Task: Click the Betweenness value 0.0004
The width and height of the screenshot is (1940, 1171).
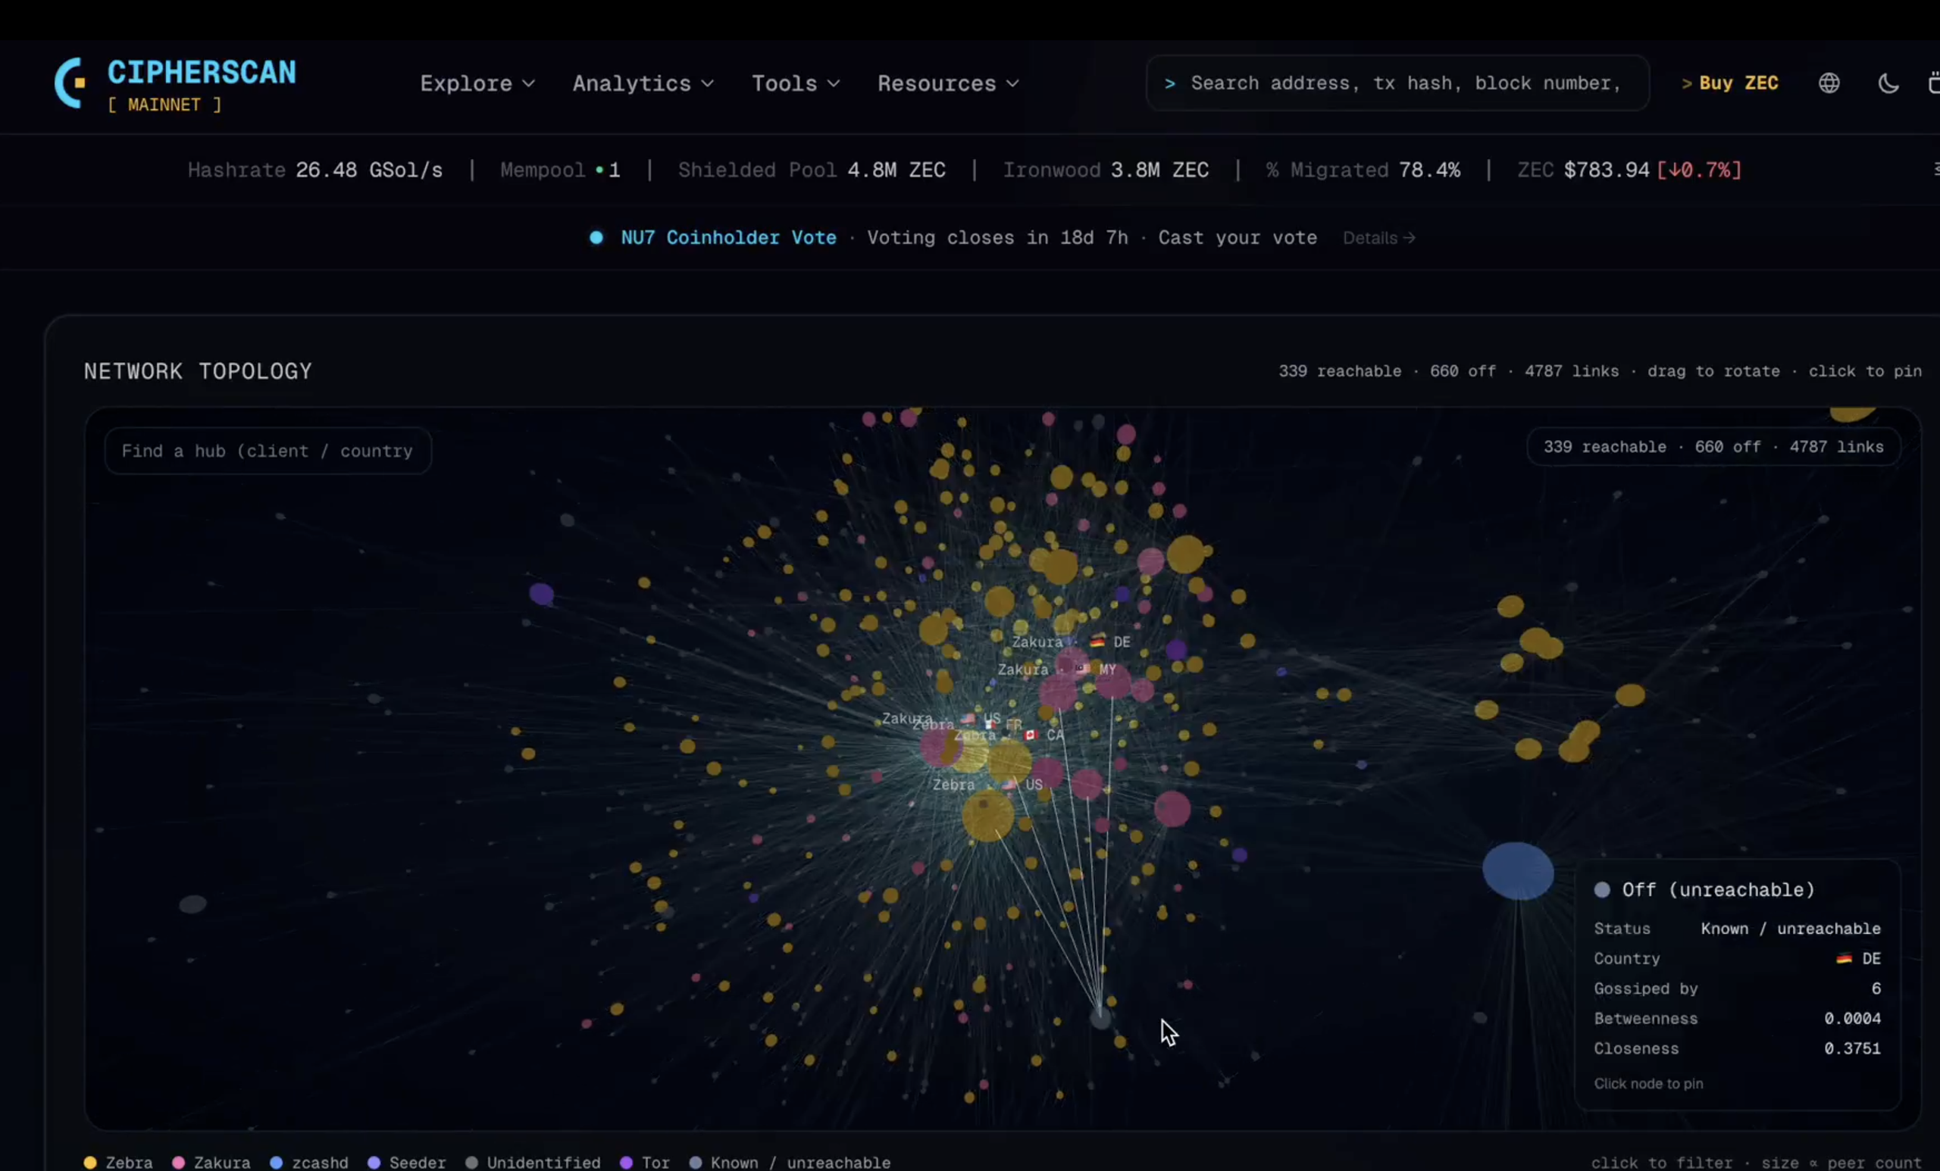Action: 1853,1018
